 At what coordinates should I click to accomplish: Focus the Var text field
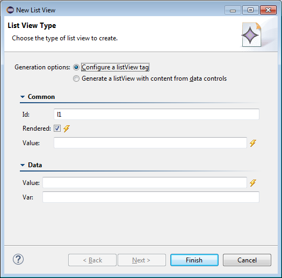151,197
